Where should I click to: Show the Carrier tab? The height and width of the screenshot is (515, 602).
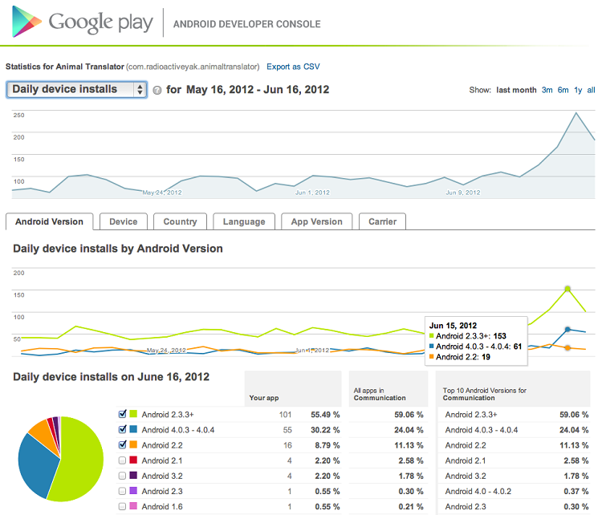pos(382,221)
